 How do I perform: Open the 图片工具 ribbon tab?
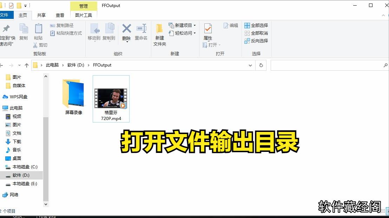click(x=83, y=15)
